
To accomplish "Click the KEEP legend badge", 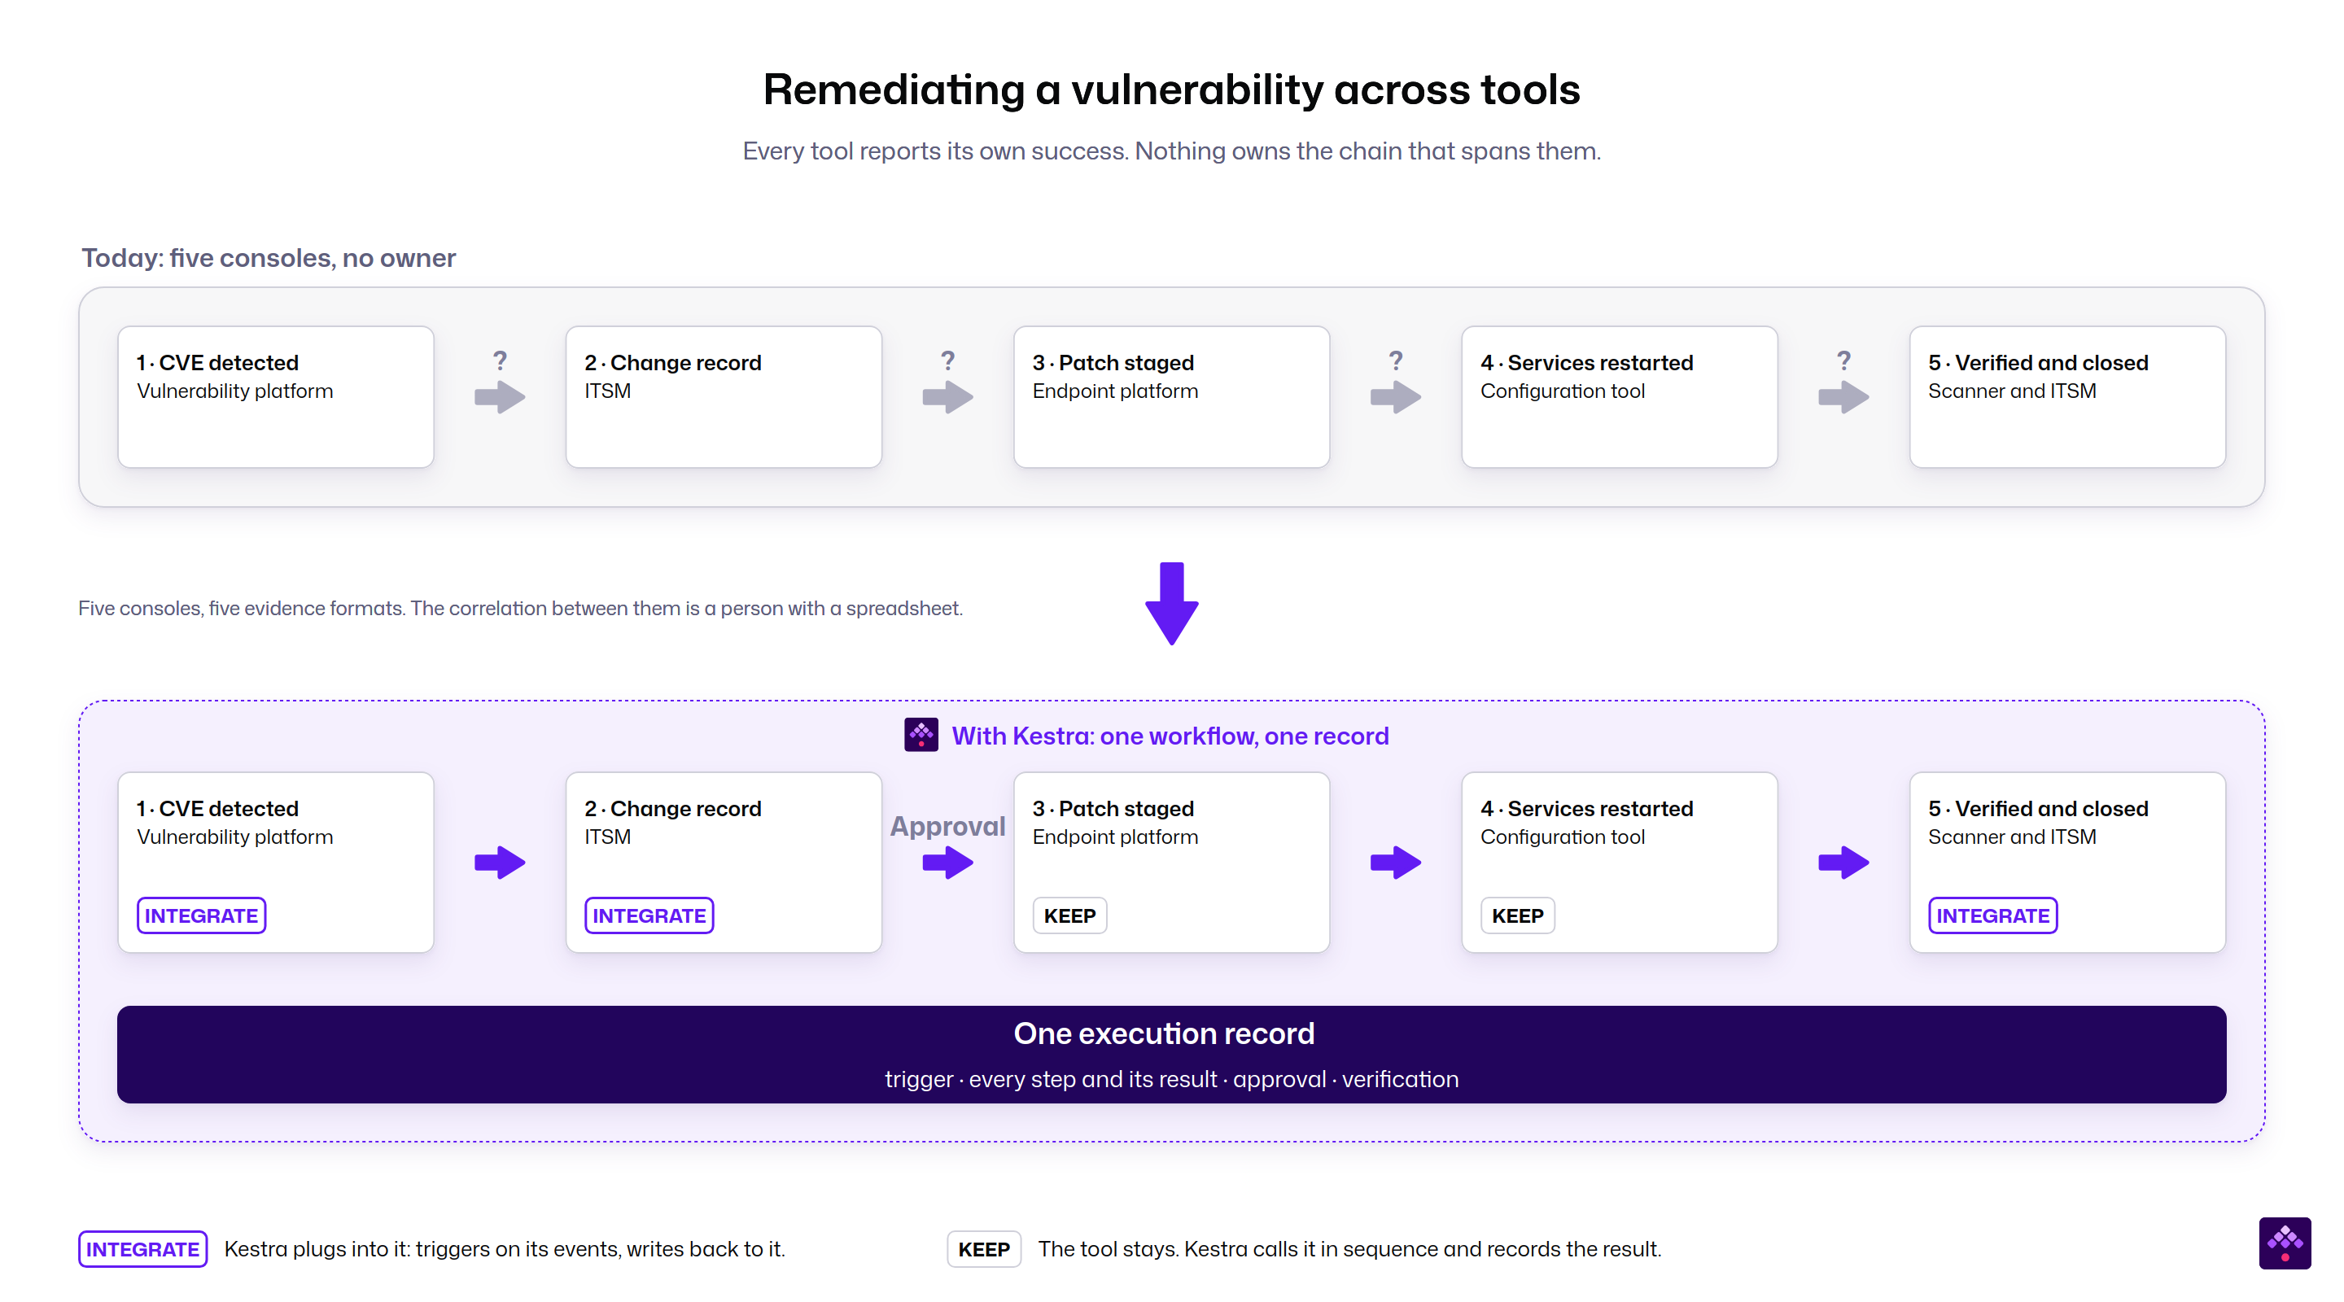I will [984, 1249].
